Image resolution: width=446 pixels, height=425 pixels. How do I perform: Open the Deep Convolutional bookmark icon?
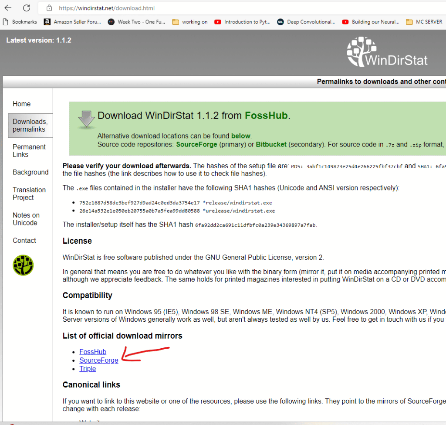click(280, 22)
